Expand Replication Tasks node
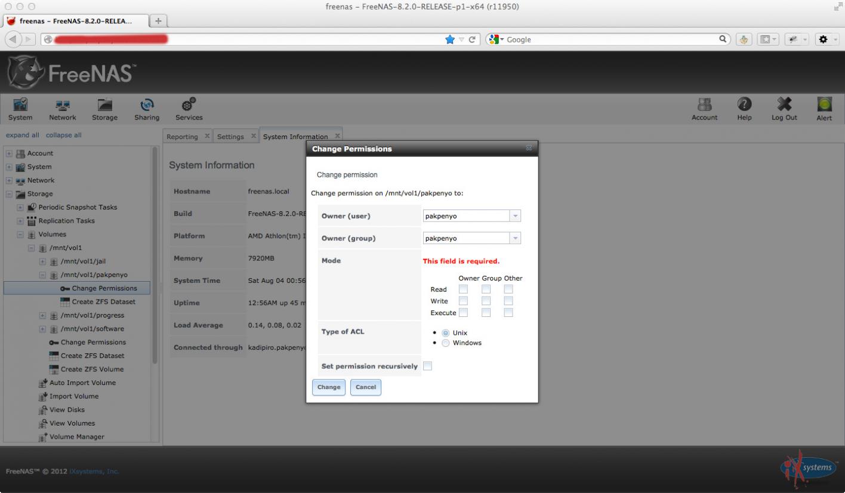 point(20,221)
